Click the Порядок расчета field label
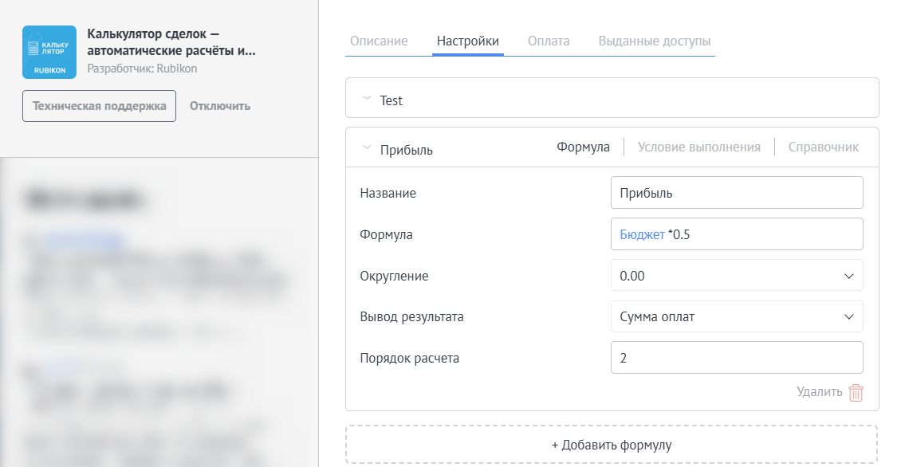Viewport: 901px width, 467px height. click(x=409, y=358)
